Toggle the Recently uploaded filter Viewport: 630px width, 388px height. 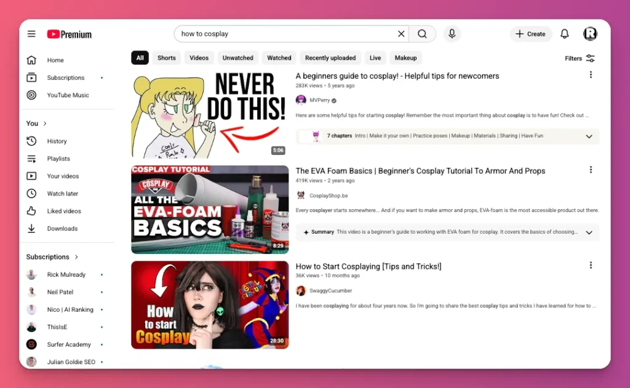coord(330,57)
